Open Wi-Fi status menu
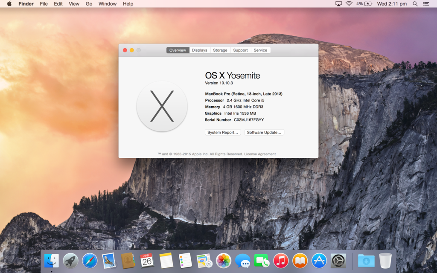 349,3
